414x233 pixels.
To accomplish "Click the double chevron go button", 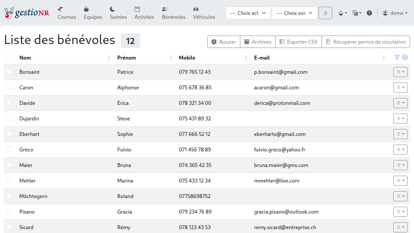I will (325, 13).
